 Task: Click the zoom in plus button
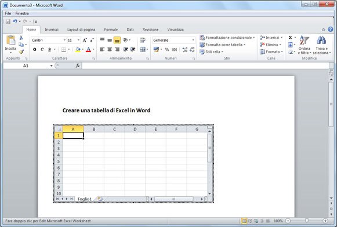pyautogui.click(x=325, y=221)
